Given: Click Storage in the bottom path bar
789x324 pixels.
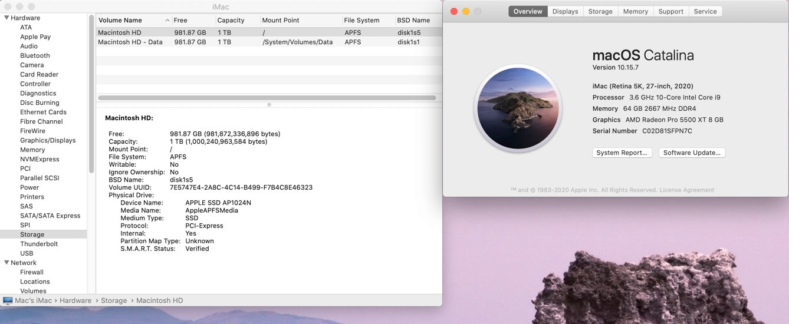Looking at the screenshot, I should coord(114,300).
